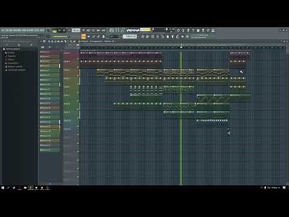Open the Pattern 11 breadcrumb dropdown
289x217 pixels.
pos(109,41)
